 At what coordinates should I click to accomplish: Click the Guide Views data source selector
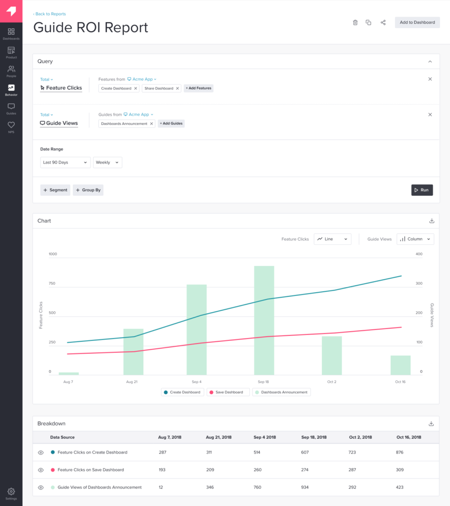(x=59, y=123)
